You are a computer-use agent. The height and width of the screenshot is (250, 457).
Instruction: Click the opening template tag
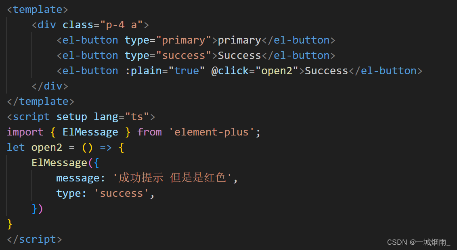click(x=38, y=9)
